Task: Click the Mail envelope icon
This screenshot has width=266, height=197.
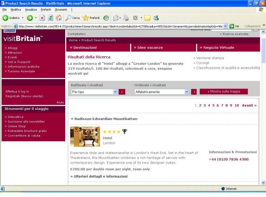Action: (116, 18)
